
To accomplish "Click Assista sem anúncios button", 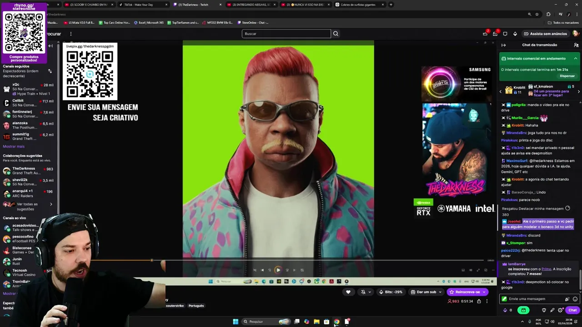I will pos(545,34).
